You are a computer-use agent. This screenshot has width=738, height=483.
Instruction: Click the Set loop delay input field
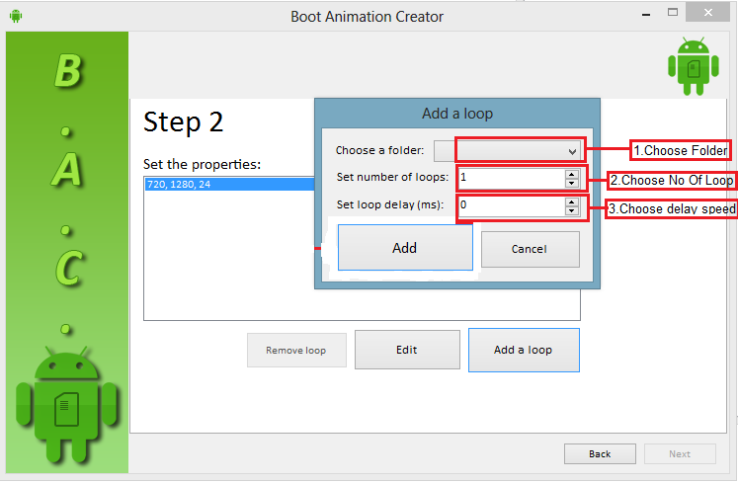coord(509,205)
